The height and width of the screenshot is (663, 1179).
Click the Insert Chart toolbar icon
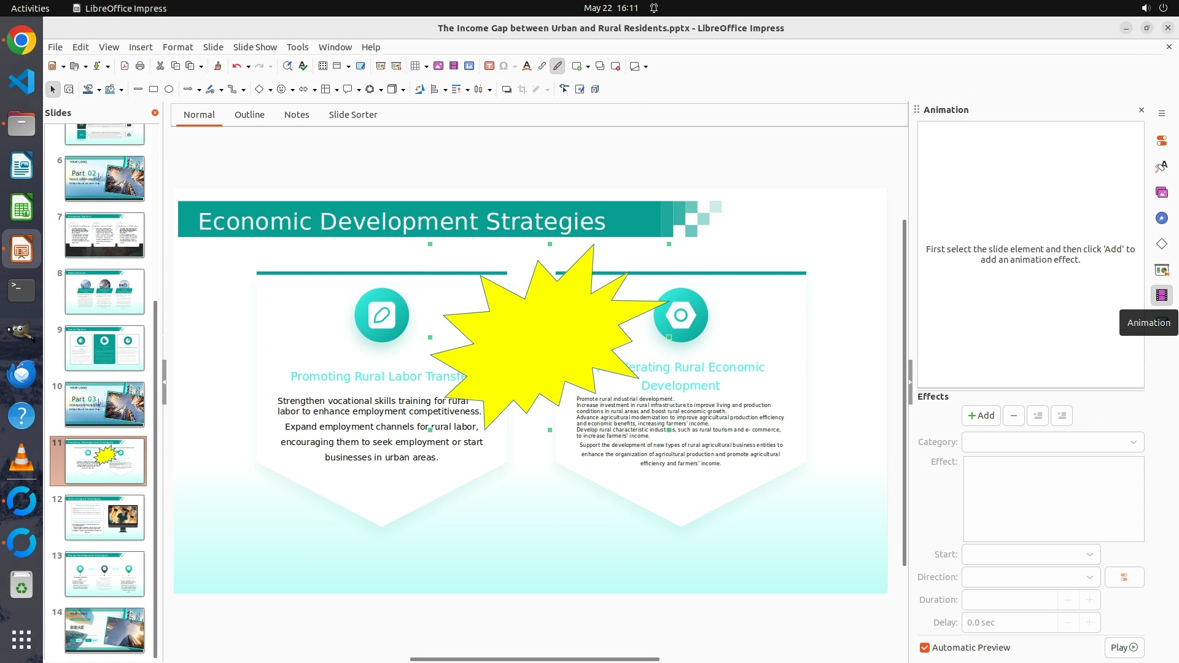(x=469, y=66)
